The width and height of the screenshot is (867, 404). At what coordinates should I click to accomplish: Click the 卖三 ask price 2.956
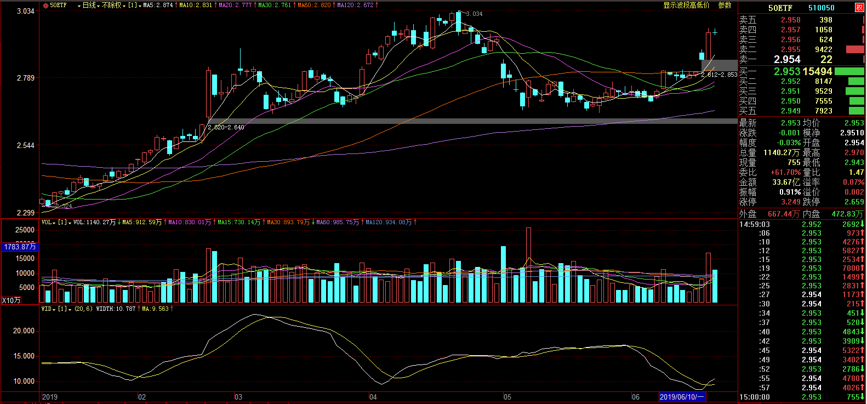pos(790,39)
